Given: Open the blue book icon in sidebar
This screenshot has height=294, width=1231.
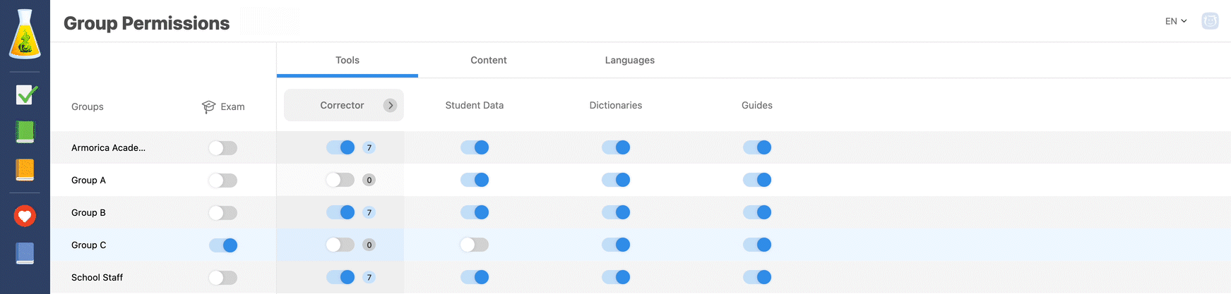Looking at the screenshot, I should coord(25,253).
